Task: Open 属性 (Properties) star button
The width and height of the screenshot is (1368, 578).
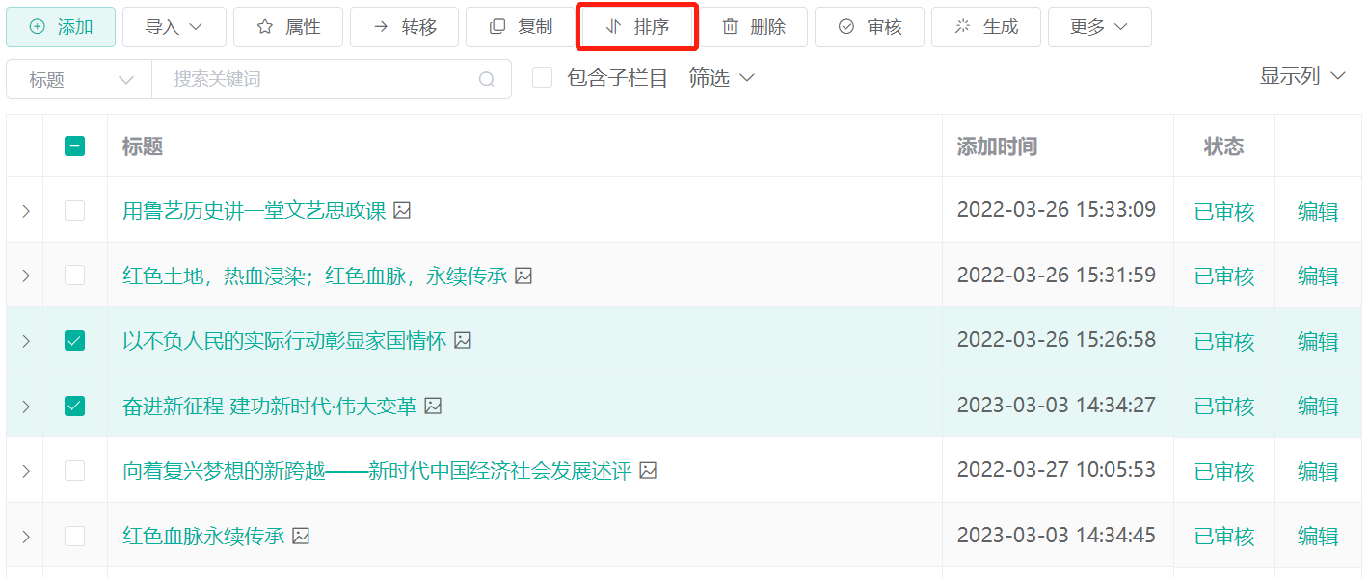Action: coord(288,27)
